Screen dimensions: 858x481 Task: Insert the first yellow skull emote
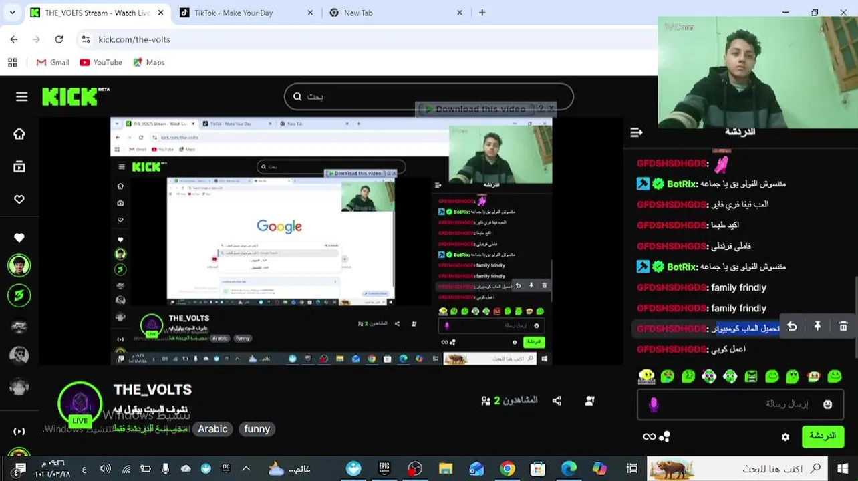click(646, 377)
